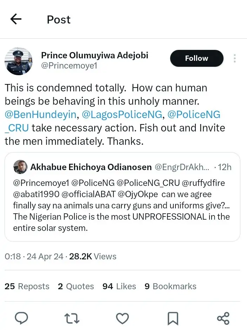Tap the back arrow icon
Image resolution: width=247 pixels, height=330 pixels.
click(x=16, y=19)
